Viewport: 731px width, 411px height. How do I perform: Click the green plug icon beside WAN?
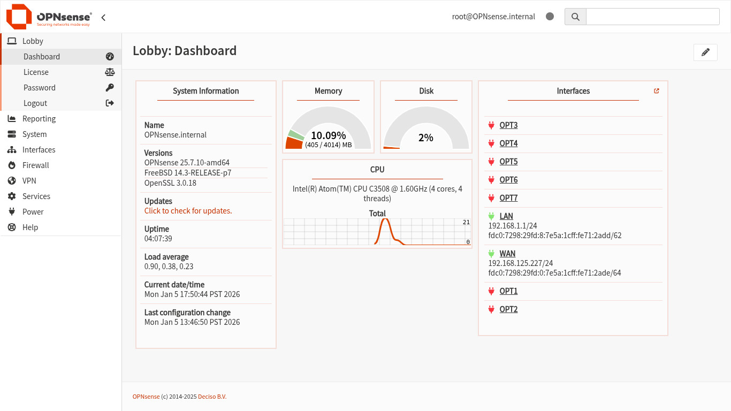tap(492, 254)
